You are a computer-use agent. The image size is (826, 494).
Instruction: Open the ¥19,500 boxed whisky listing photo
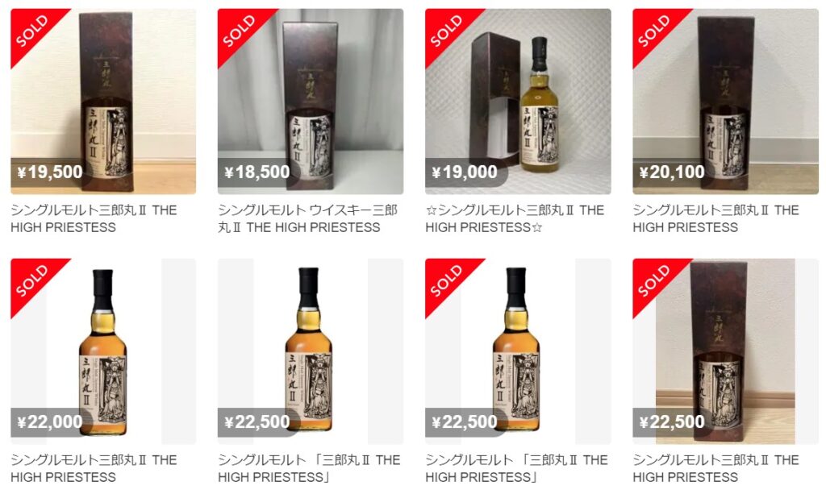[x=103, y=102]
